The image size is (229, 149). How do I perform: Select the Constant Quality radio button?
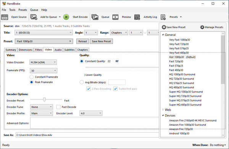[x=82, y=61]
